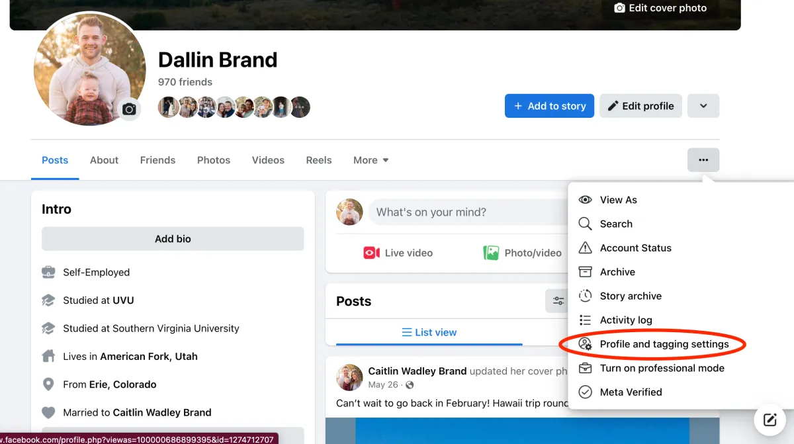The width and height of the screenshot is (794, 444).
Task: Click the globe privacy icon on the post
Action: click(x=410, y=385)
